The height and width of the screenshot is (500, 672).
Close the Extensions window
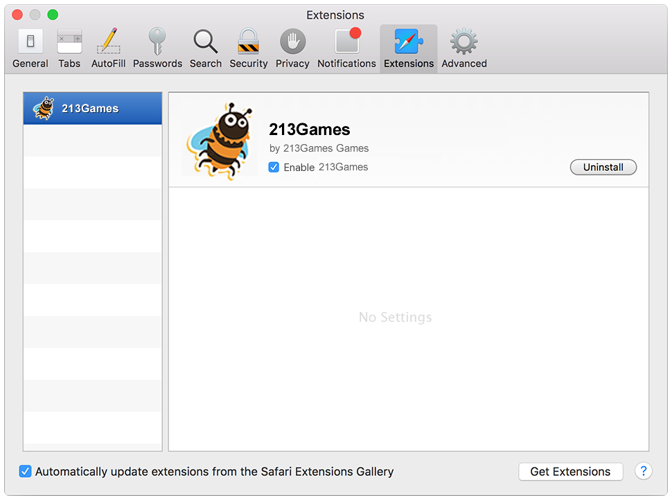click(17, 15)
